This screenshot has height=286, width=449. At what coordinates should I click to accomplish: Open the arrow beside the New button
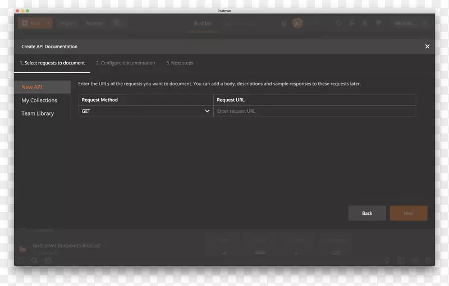[x=48, y=23]
